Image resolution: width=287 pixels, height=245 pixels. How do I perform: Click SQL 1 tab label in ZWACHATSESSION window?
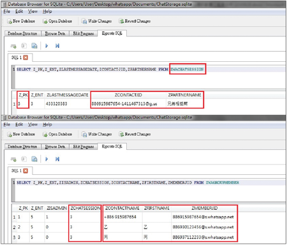coord(17,57)
